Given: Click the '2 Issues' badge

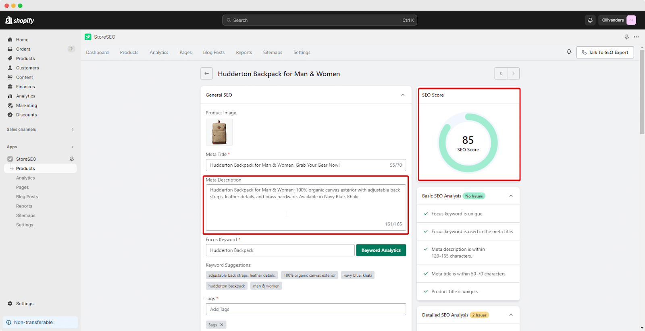Looking at the screenshot, I should tap(479, 315).
